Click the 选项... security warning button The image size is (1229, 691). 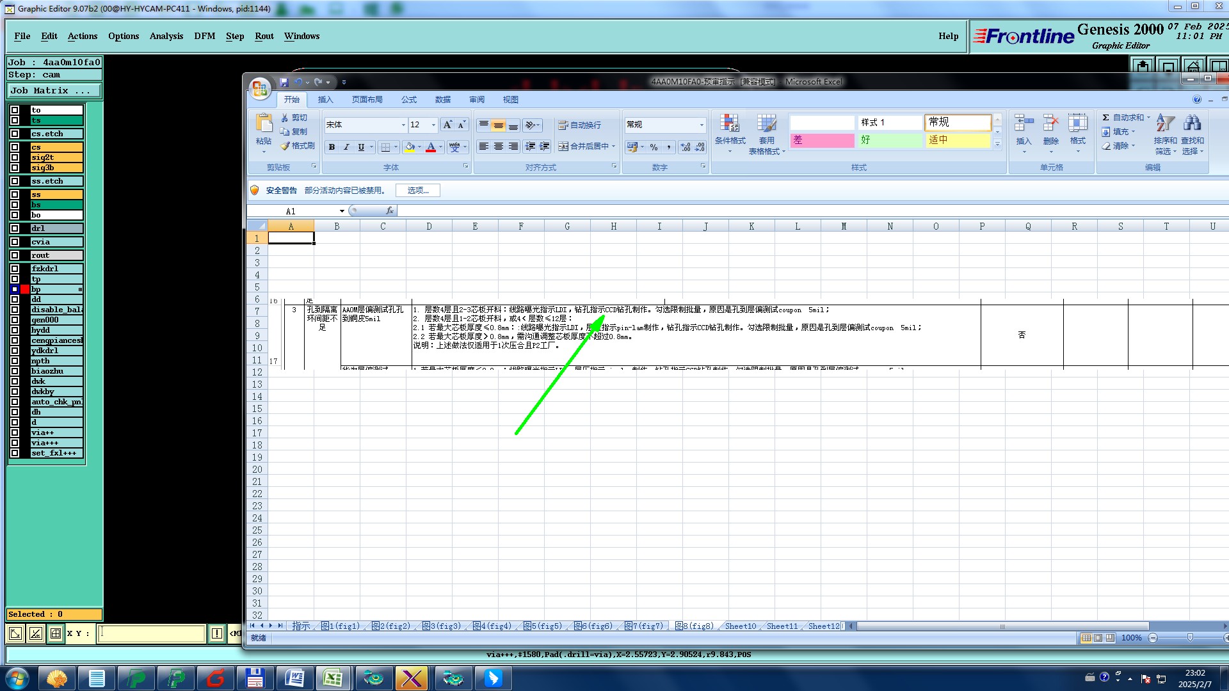click(418, 190)
